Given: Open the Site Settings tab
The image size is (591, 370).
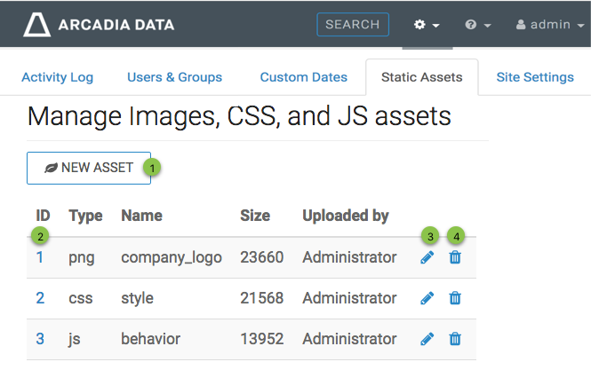Looking at the screenshot, I should tap(535, 77).
